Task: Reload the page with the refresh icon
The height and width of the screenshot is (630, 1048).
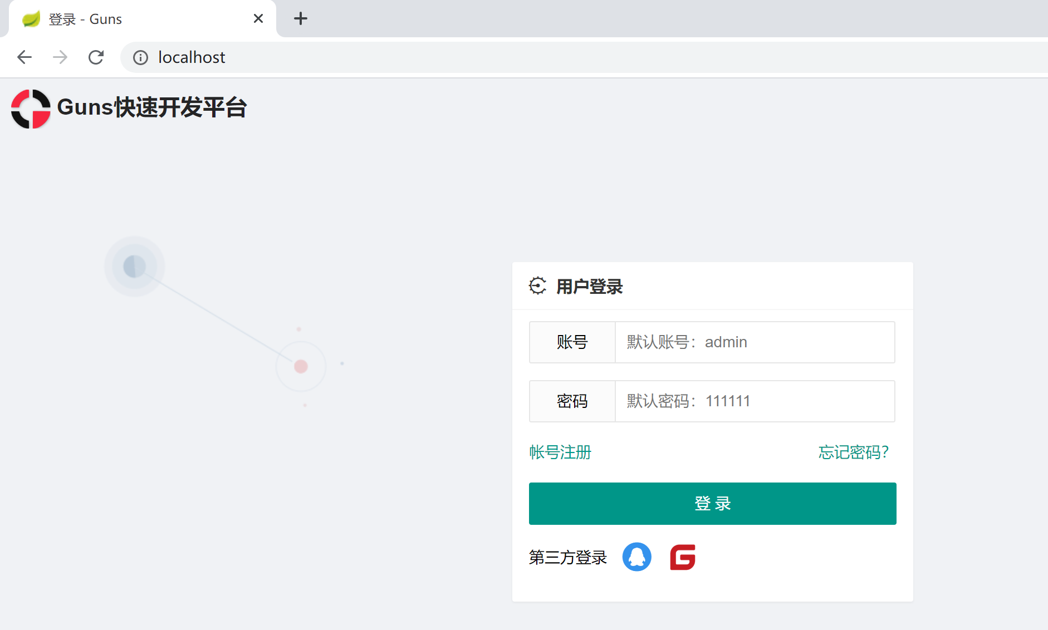Action: click(96, 57)
